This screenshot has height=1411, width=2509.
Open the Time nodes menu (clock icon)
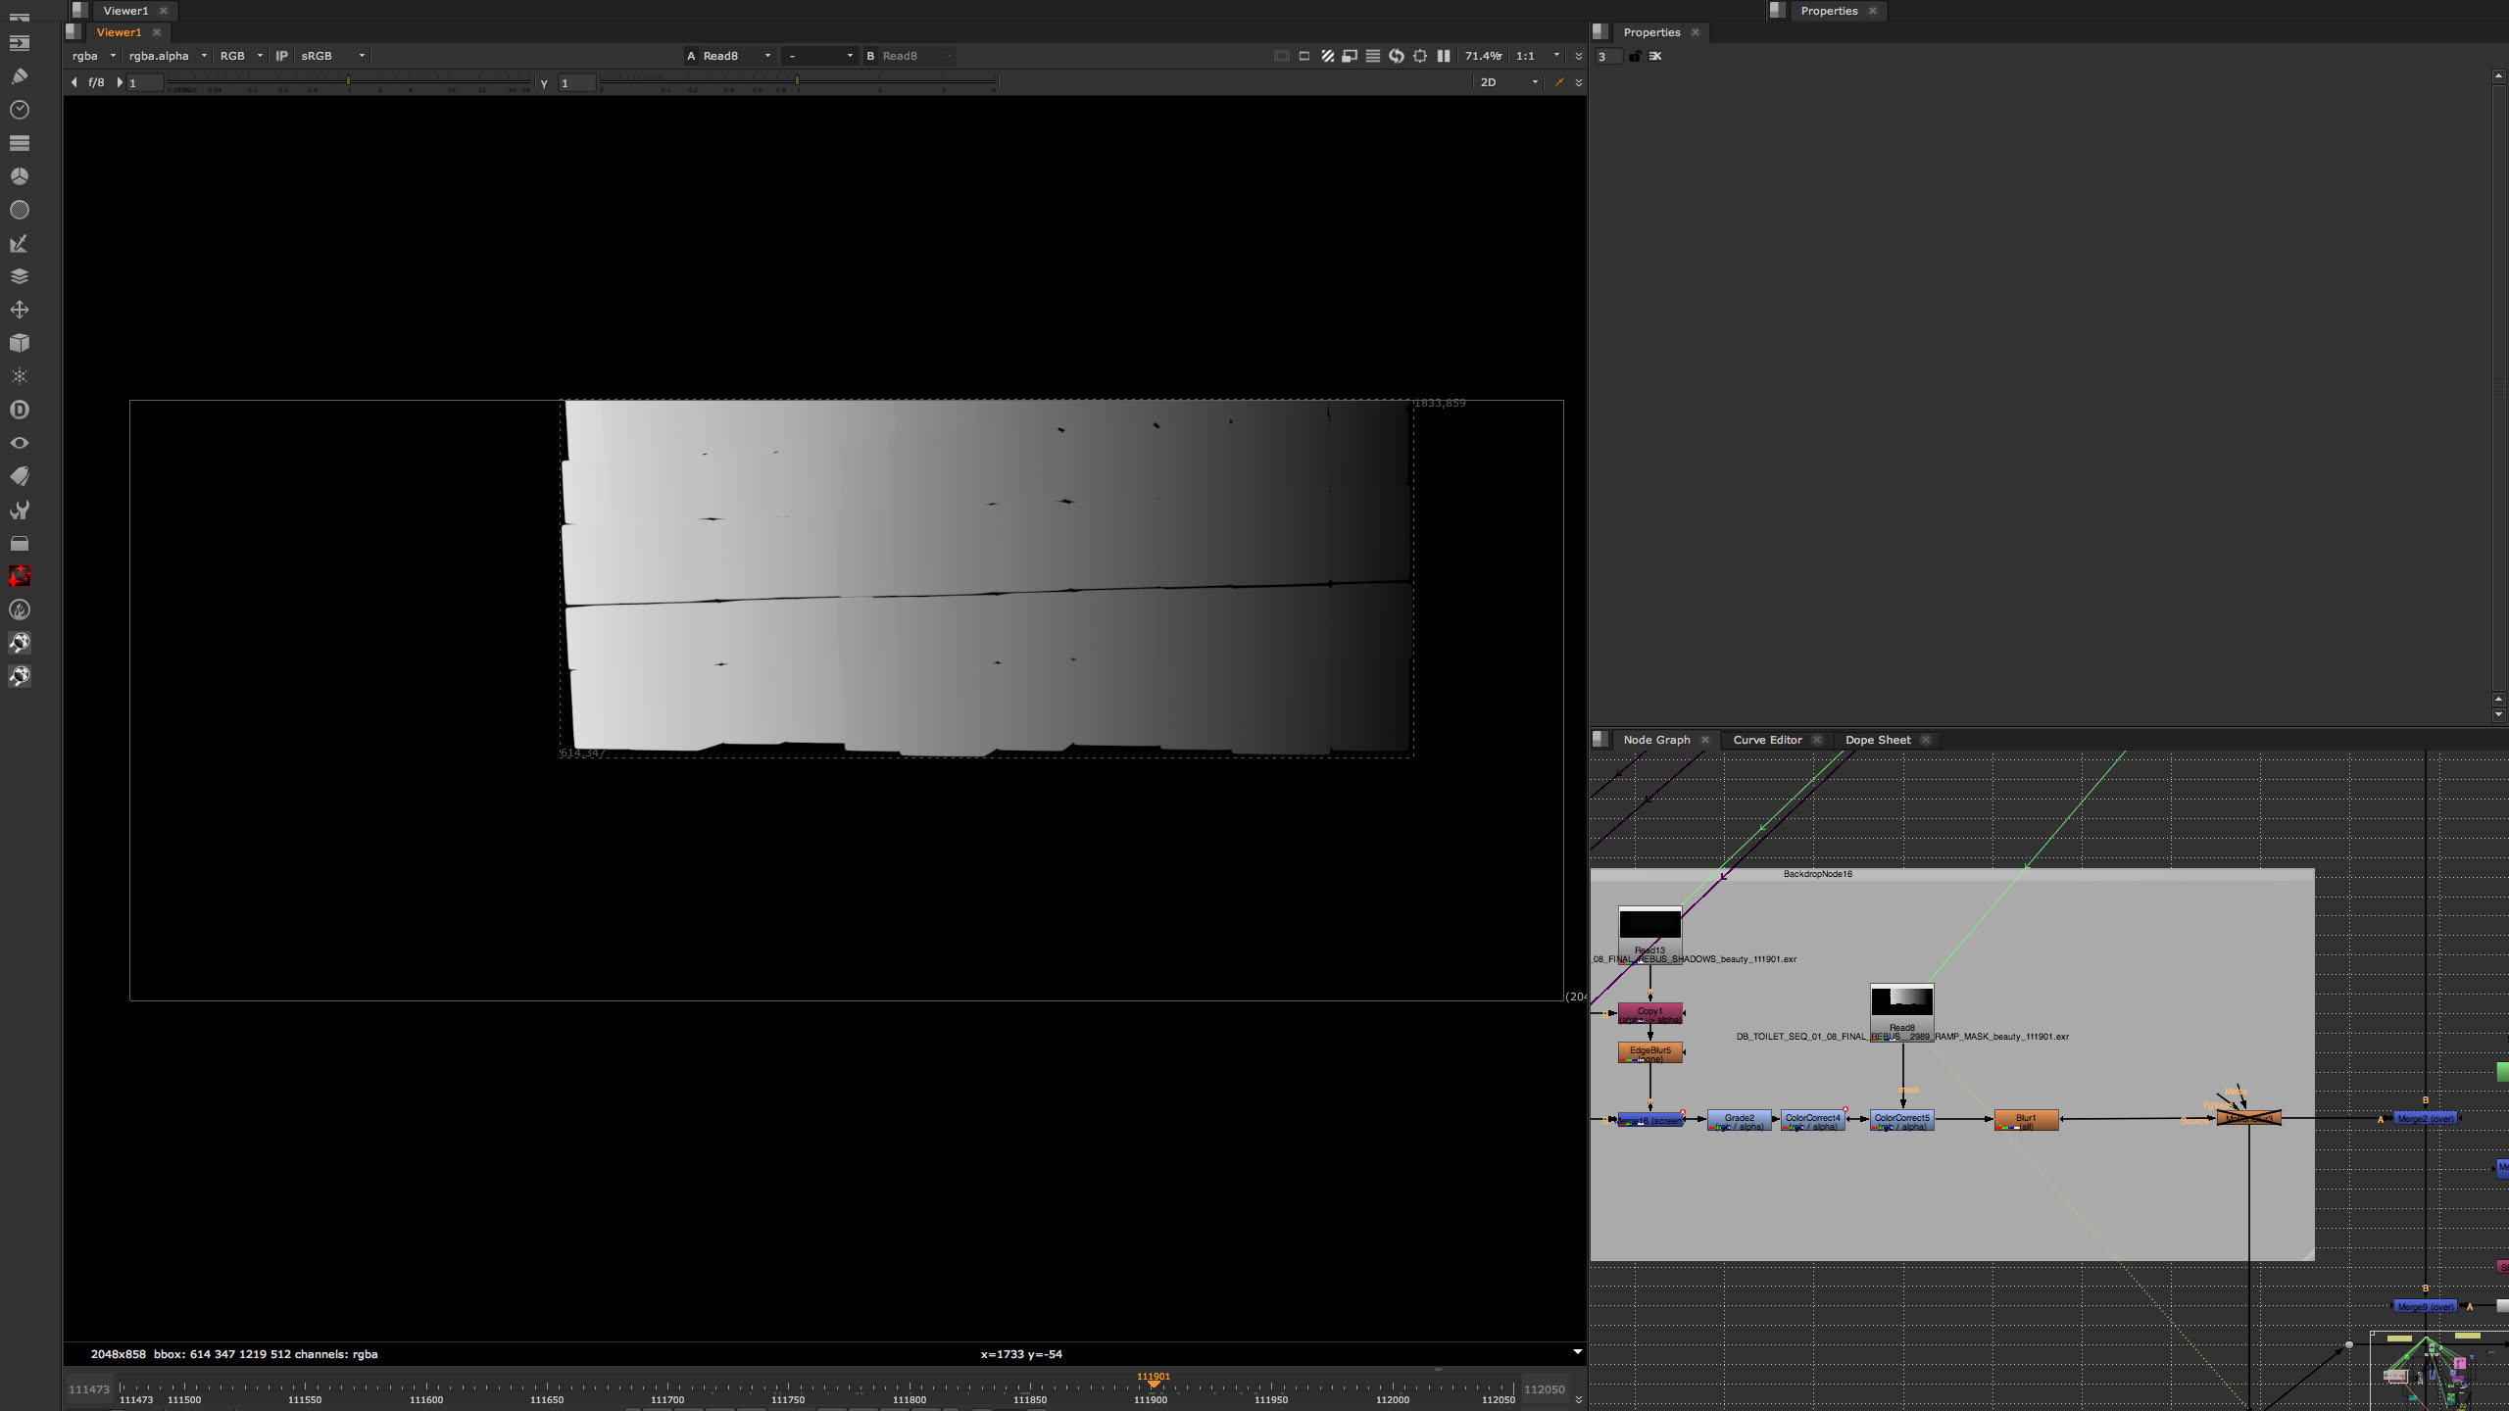19,109
